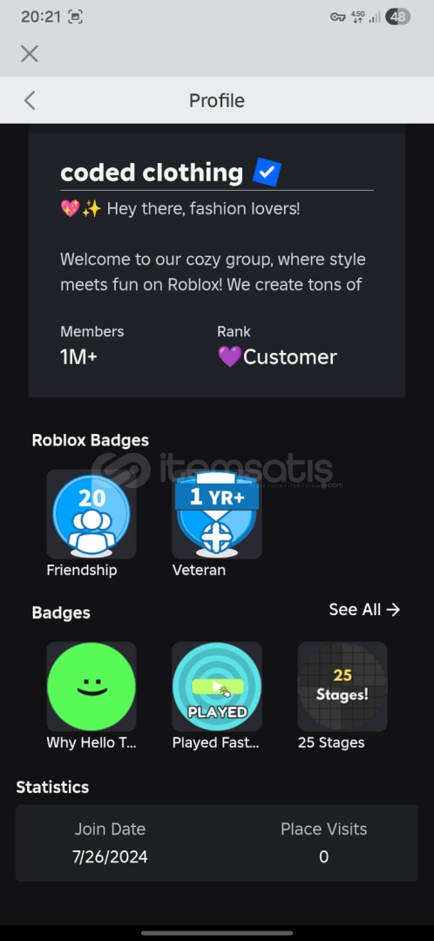This screenshot has height=941, width=434.
Task: Tap the VPN key status icon
Action: coord(338,17)
